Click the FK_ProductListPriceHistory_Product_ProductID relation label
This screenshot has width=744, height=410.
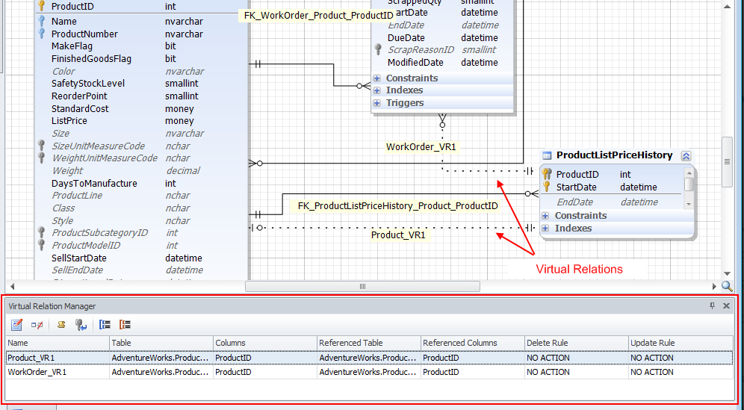point(397,206)
